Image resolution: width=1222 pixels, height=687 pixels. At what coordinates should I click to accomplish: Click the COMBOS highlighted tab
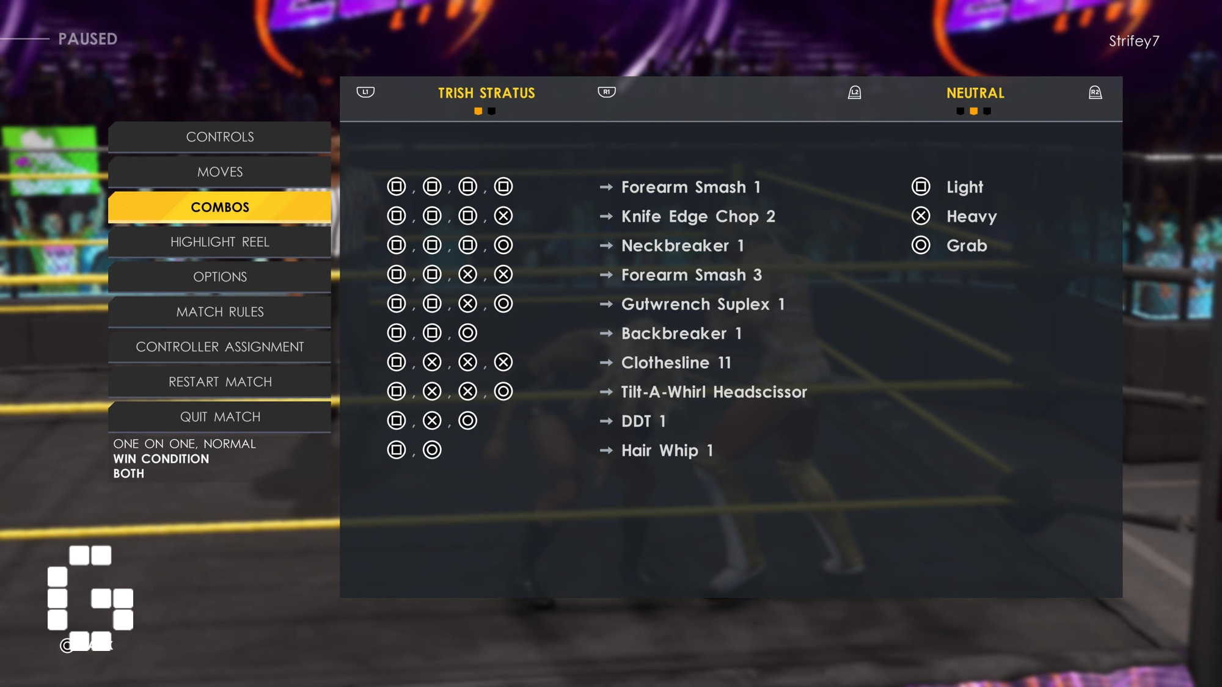[219, 206]
